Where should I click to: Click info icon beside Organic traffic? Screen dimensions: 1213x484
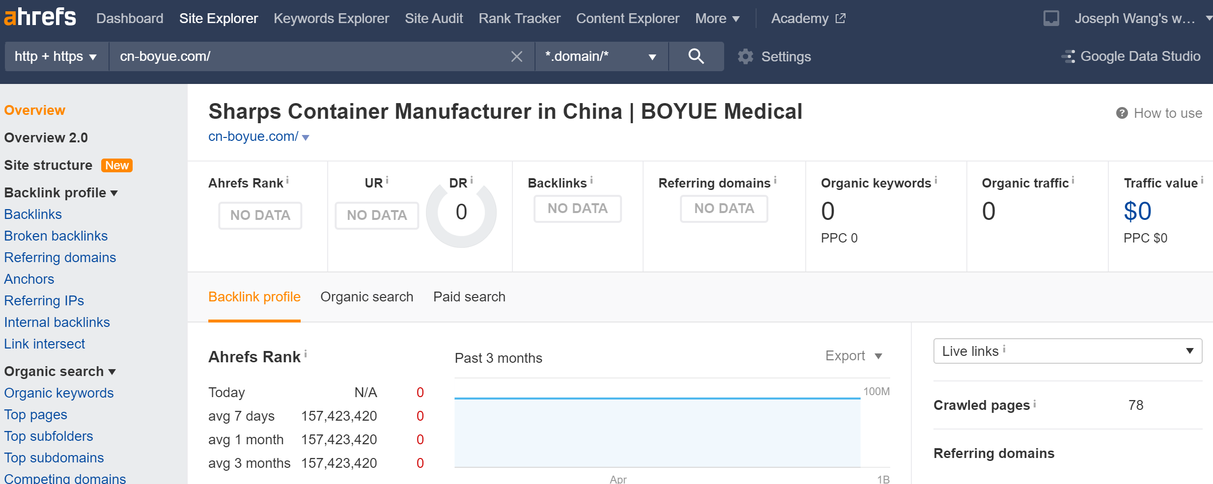(1073, 180)
